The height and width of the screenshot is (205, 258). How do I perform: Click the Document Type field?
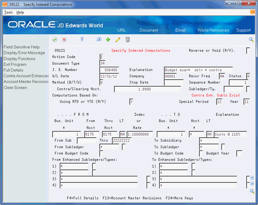pos(102,63)
